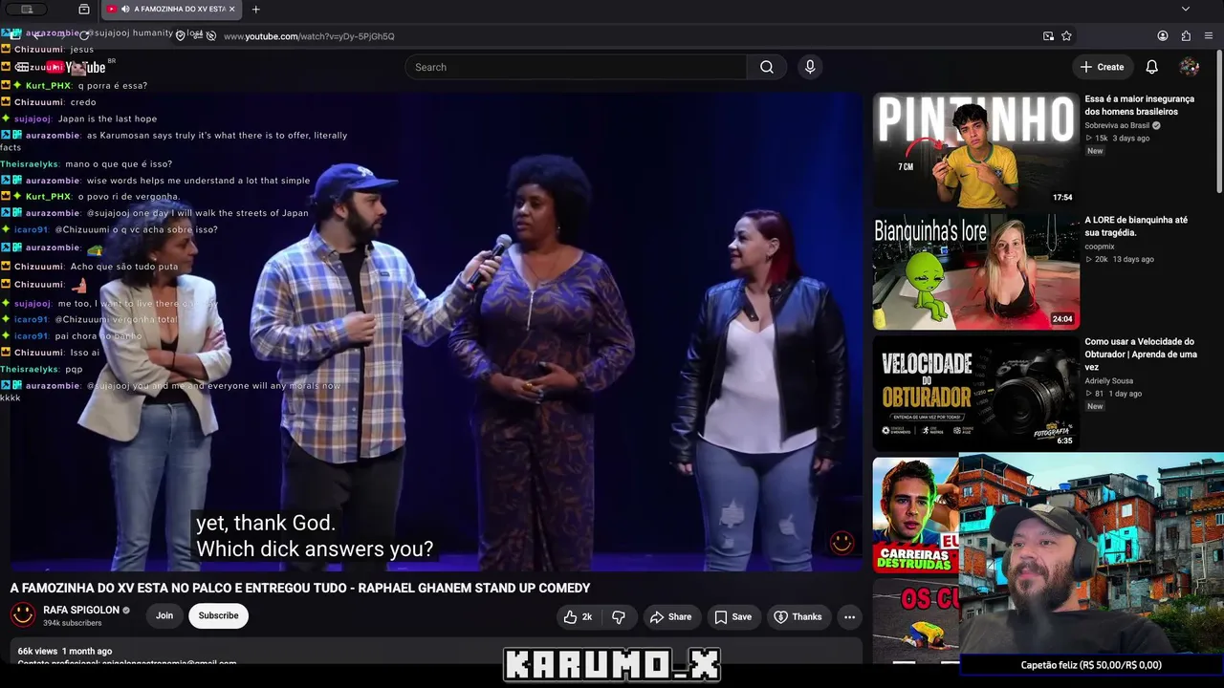Open the browser hamburger menu
This screenshot has width=1224, height=688.
tap(1210, 36)
